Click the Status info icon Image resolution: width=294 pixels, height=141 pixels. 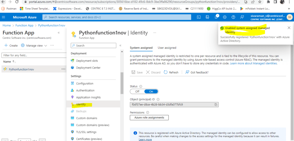tap(141, 86)
